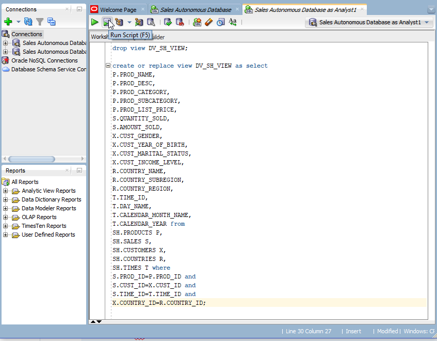This screenshot has width=437, height=341.
Task: Click the Collapse All icon in Connections
Action: [x=51, y=22]
